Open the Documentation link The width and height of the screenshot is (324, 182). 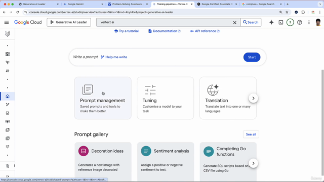click(164, 31)
